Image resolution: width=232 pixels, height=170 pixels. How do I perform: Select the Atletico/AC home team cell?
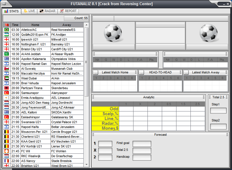36,30
